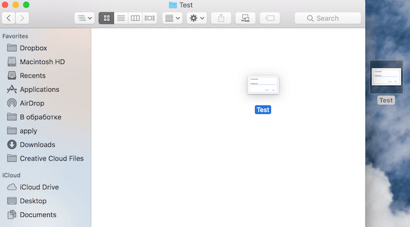Select the Documents icon in sidebar
Screen dimensions: 410x227
click(x=12, y=215)
